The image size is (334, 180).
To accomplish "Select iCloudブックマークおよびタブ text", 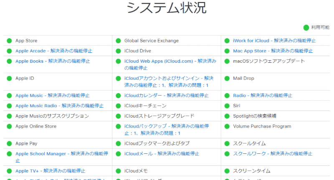I will 157,143.
